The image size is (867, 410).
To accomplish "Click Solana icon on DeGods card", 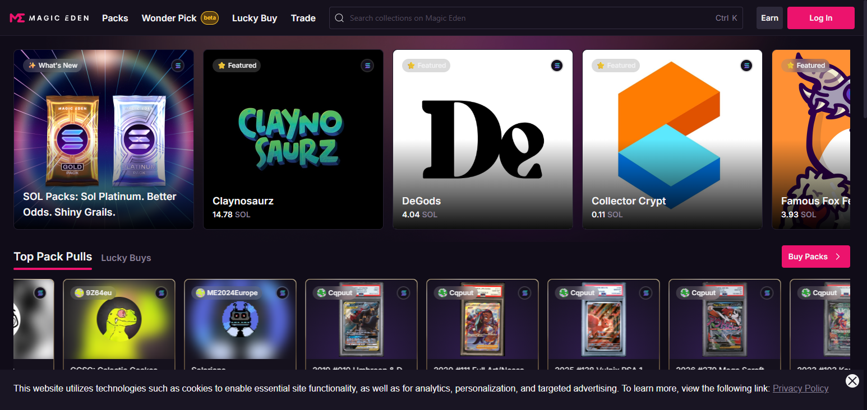I will pos(557,66).
